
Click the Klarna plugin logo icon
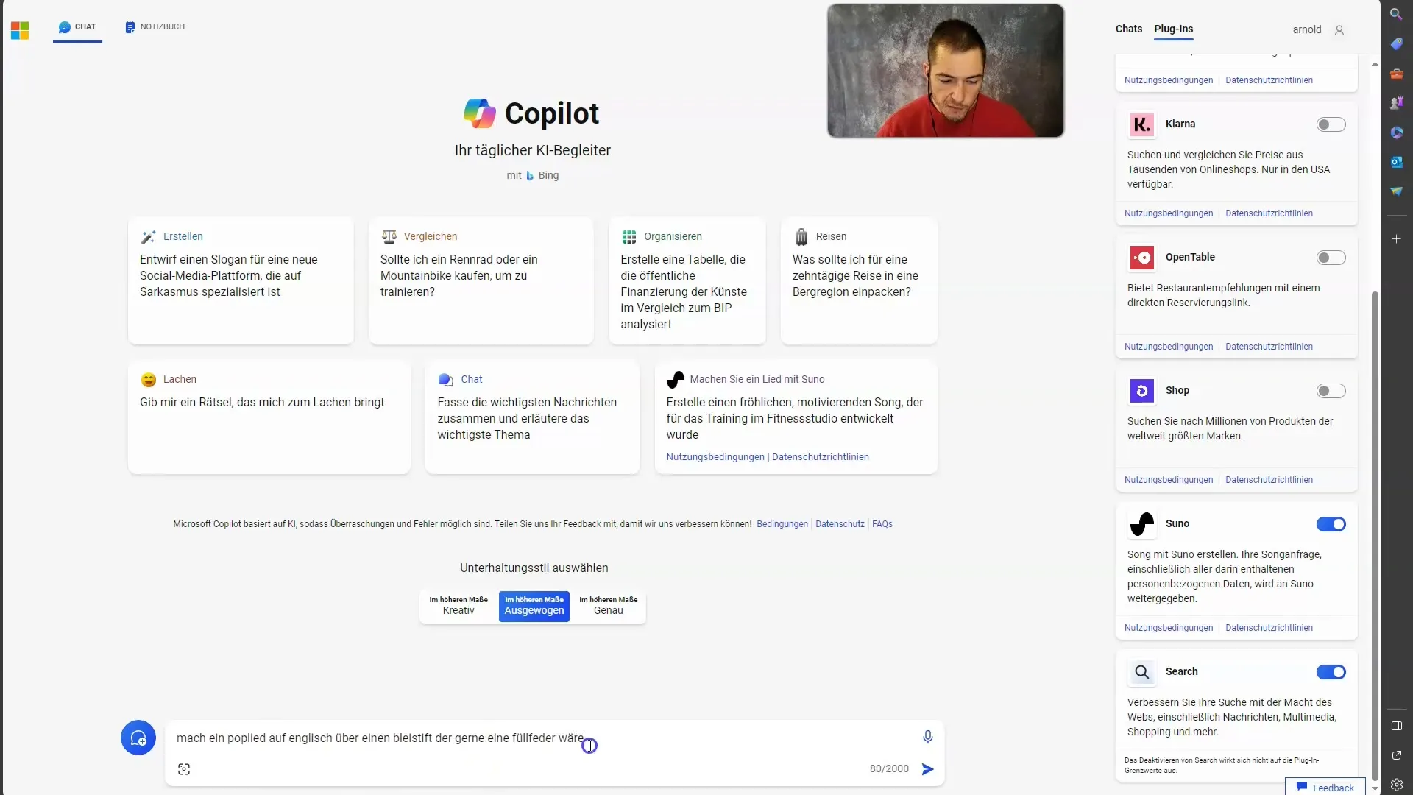(x=1141, y=123)
